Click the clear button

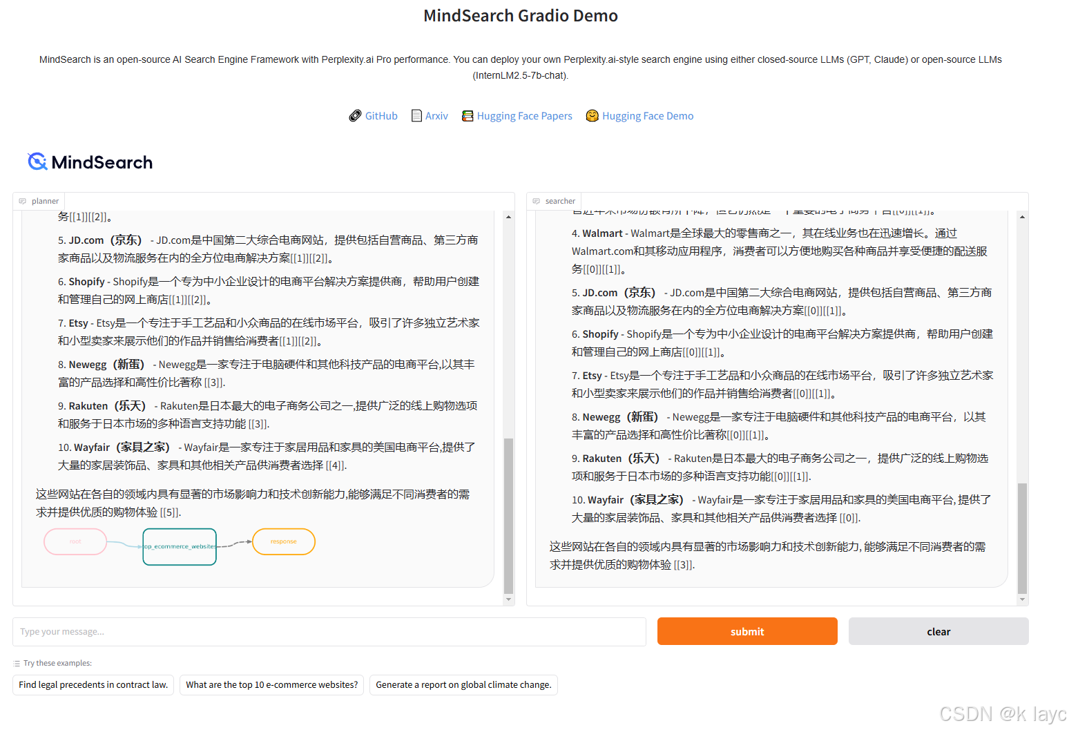938,631
